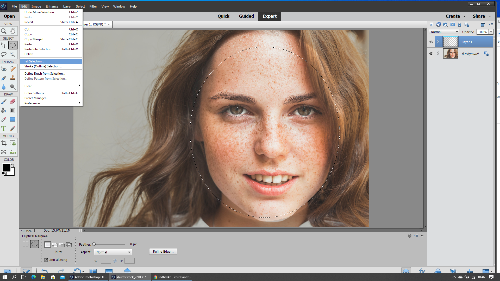The image size is (500, 281).
Task: Open the Aspect dropdown
Action: tap(113, 252)
